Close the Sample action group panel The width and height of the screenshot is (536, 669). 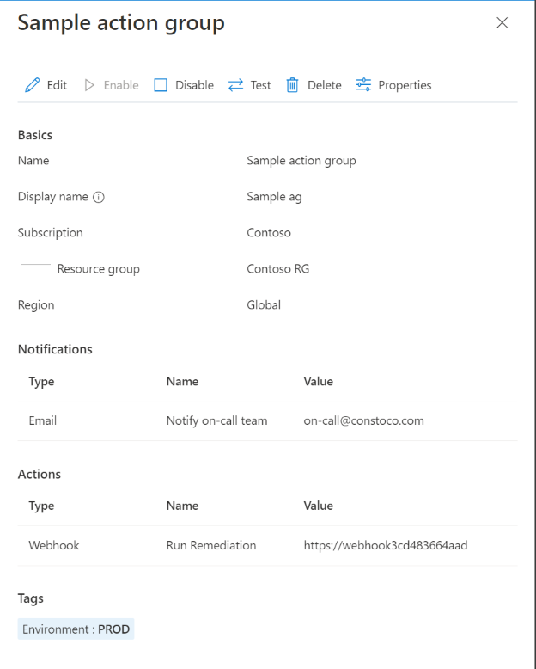tap(502, 23)
